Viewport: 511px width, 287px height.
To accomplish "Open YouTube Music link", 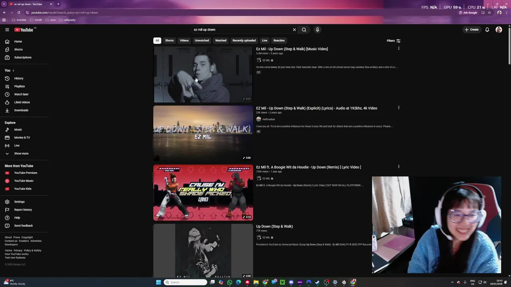I will click(24, 181).
